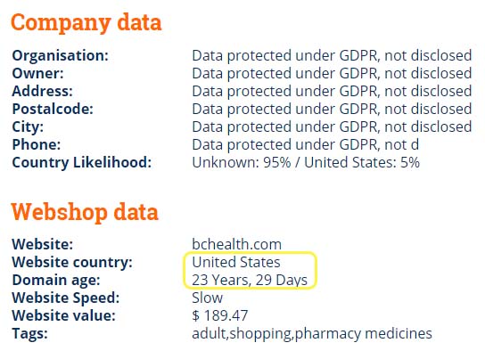Click the Address label

[43, 91]
